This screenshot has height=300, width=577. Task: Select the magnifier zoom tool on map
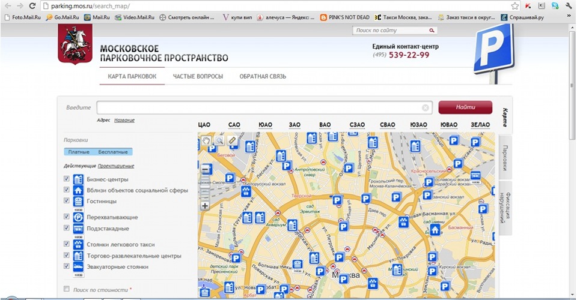(x=219, y=140)
